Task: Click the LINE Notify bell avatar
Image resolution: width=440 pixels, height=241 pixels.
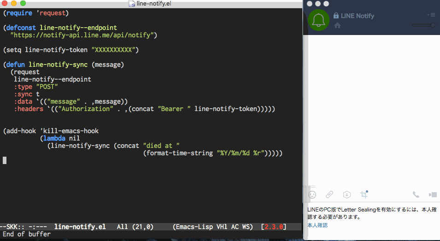Action: coord(318,20)
